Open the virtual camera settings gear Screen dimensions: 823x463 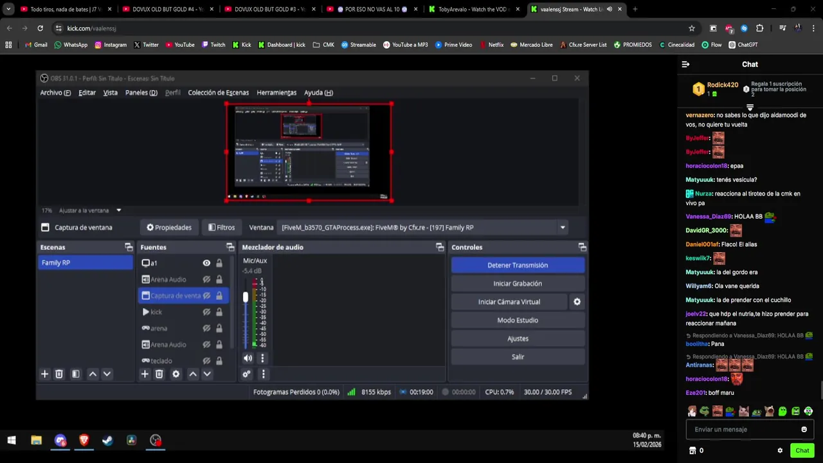pos(577,302)
